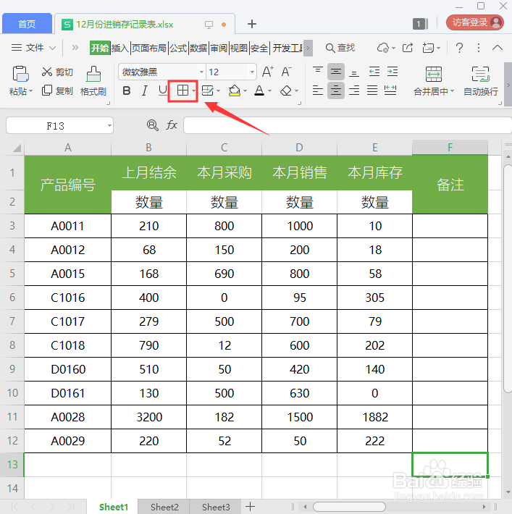This screenshot has height=514, width=512.
Task: Click the formula bar zoom icon
Action: tap(153, 125)
